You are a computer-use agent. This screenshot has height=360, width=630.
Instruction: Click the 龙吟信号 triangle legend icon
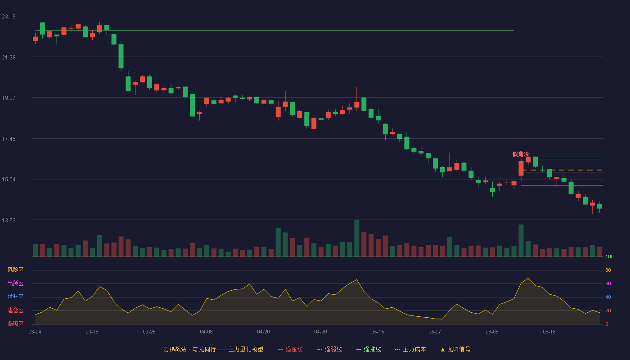(443, 349)
